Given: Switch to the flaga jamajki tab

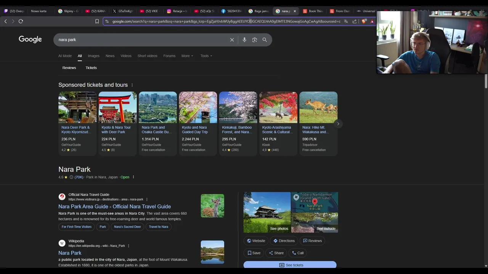Looking at the screenshot, I should (259, 11).
